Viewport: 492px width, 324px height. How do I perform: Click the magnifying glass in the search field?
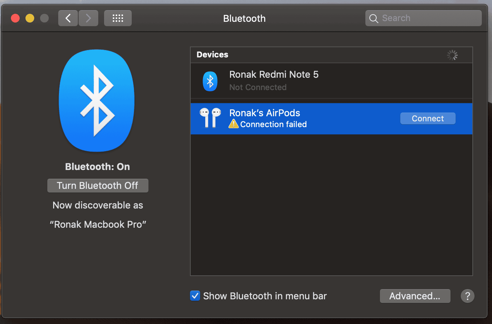click(374, 18)
